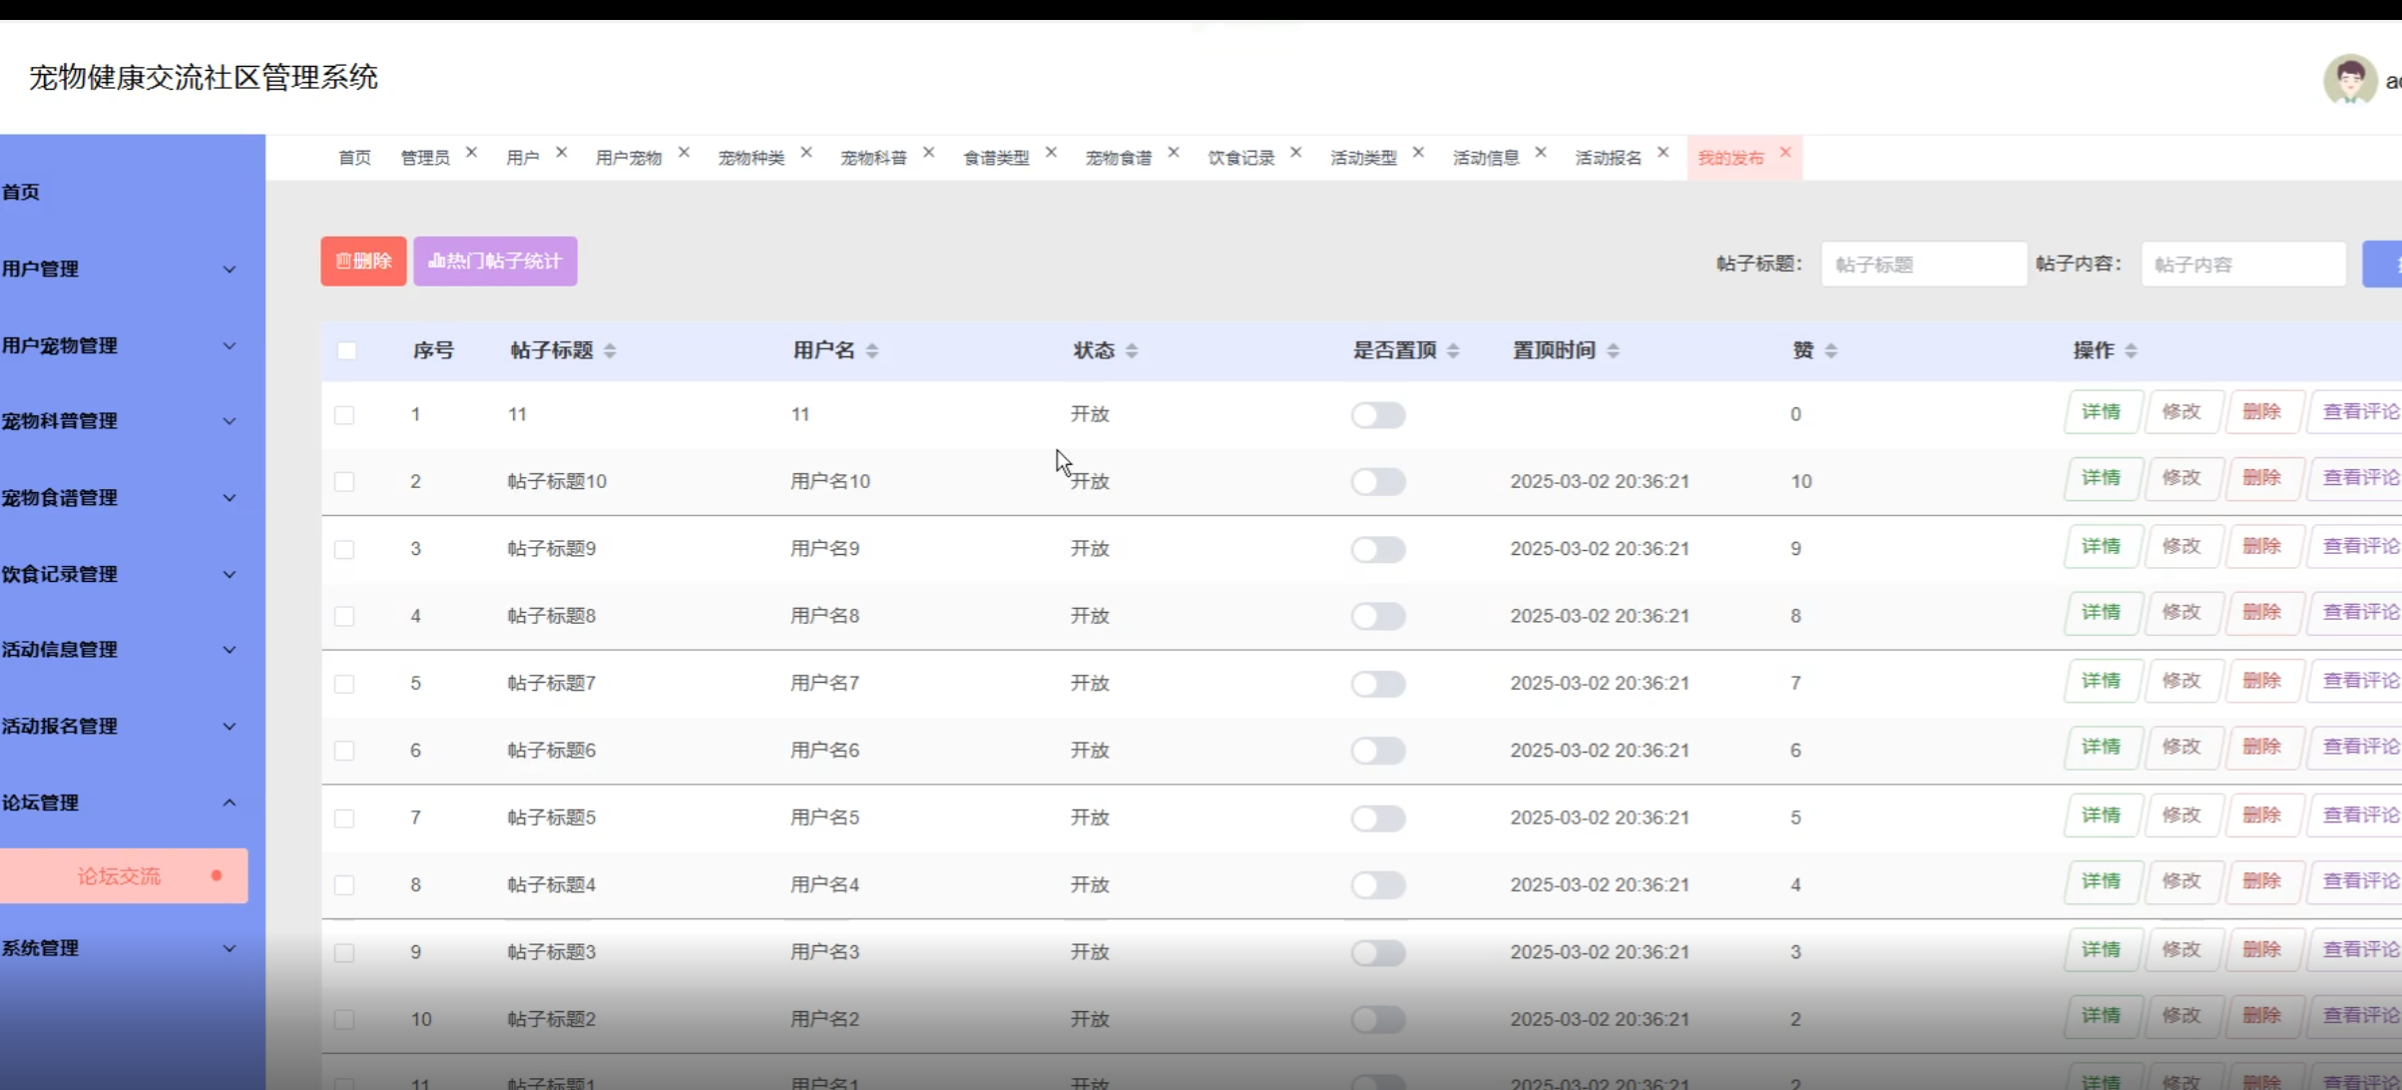Close the 宠物种类 tab
Viewport: 2402px width, 1090px height.
pyautogui.click(x=806, y=153)
